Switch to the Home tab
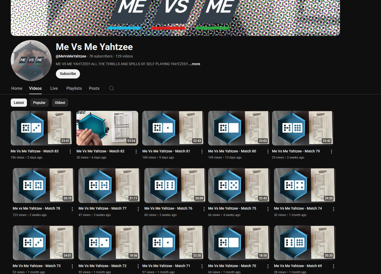This screenshot has height=274, width=381. [x=17, y=88]
